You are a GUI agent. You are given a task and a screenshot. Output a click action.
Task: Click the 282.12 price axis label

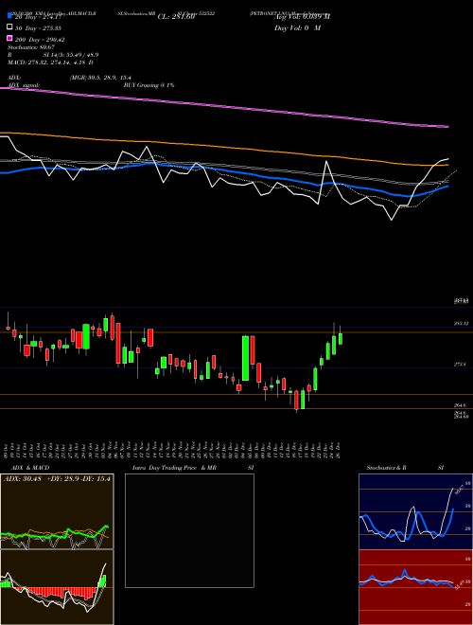tap(461, 324)
